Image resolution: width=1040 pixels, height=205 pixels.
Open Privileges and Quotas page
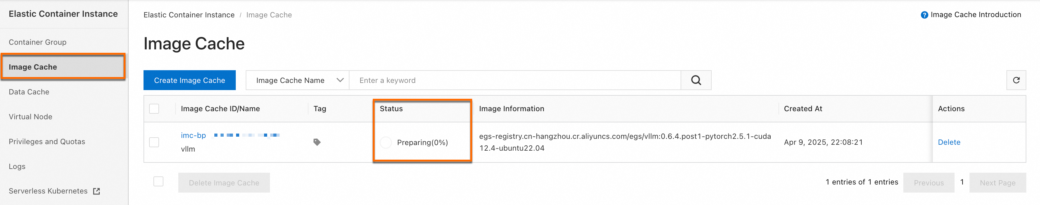tap(47, 142)
